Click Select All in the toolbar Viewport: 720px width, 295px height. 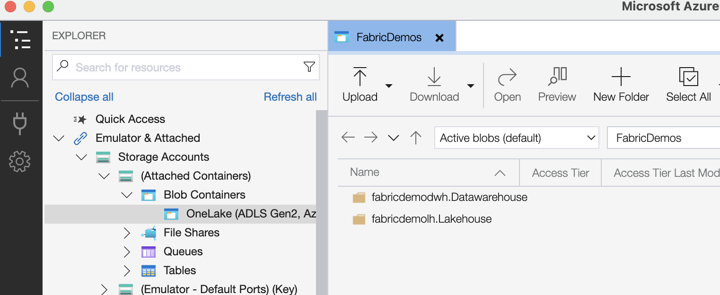click(x=688, y=85)
